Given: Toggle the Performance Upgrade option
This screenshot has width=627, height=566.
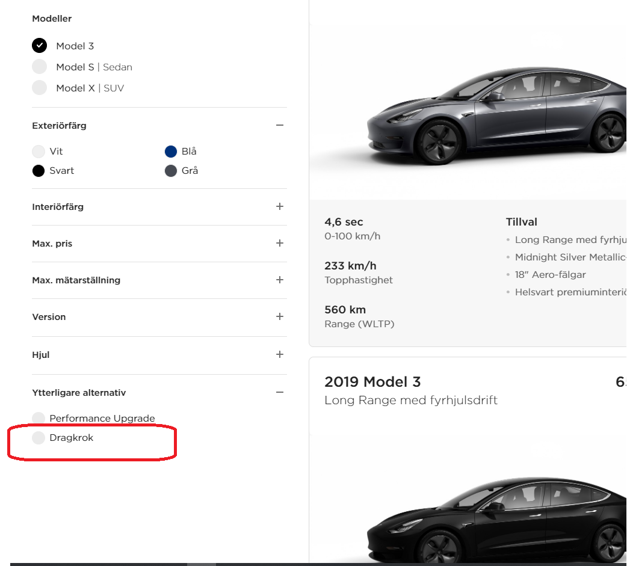Looking at the screenshot, I should 39,418.
